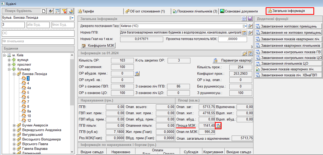323x155 pixels.
Task: Select building 4а in the tree
Action: [29, 88]
